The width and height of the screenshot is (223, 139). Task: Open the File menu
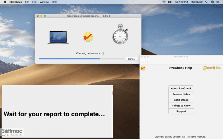point(27,2)
